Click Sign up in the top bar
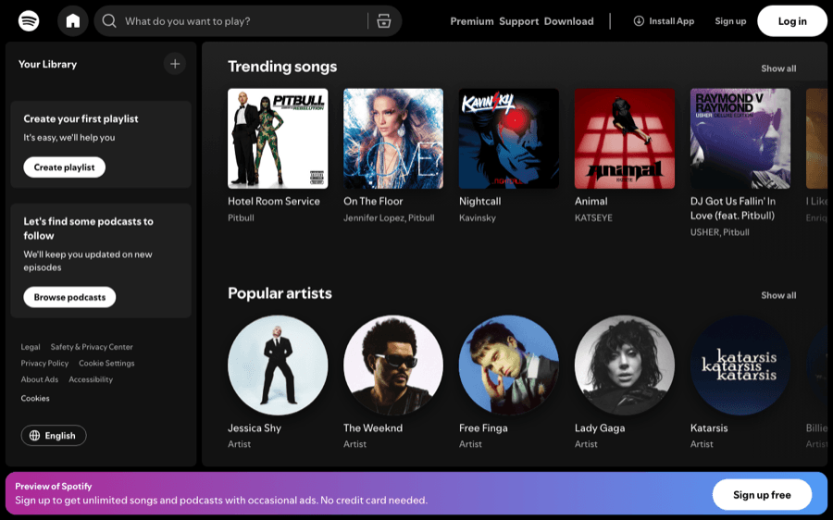This screenshot has width=833, height=520. (x=730, y=21)
